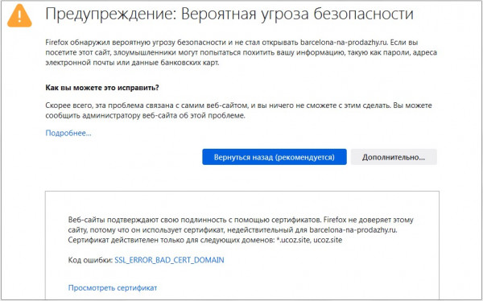Click the *.ucoz.site domain text
This screenshot has height=301, width=483.
[292, 240]
